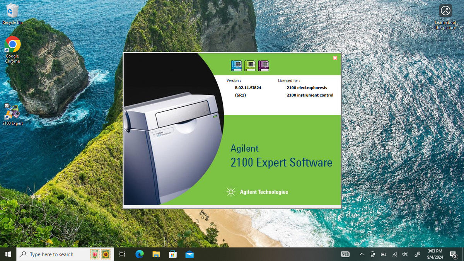Open the Wi-Fi network tray icon
Viewport: 464px width, 261px height.
coord(394,254)
